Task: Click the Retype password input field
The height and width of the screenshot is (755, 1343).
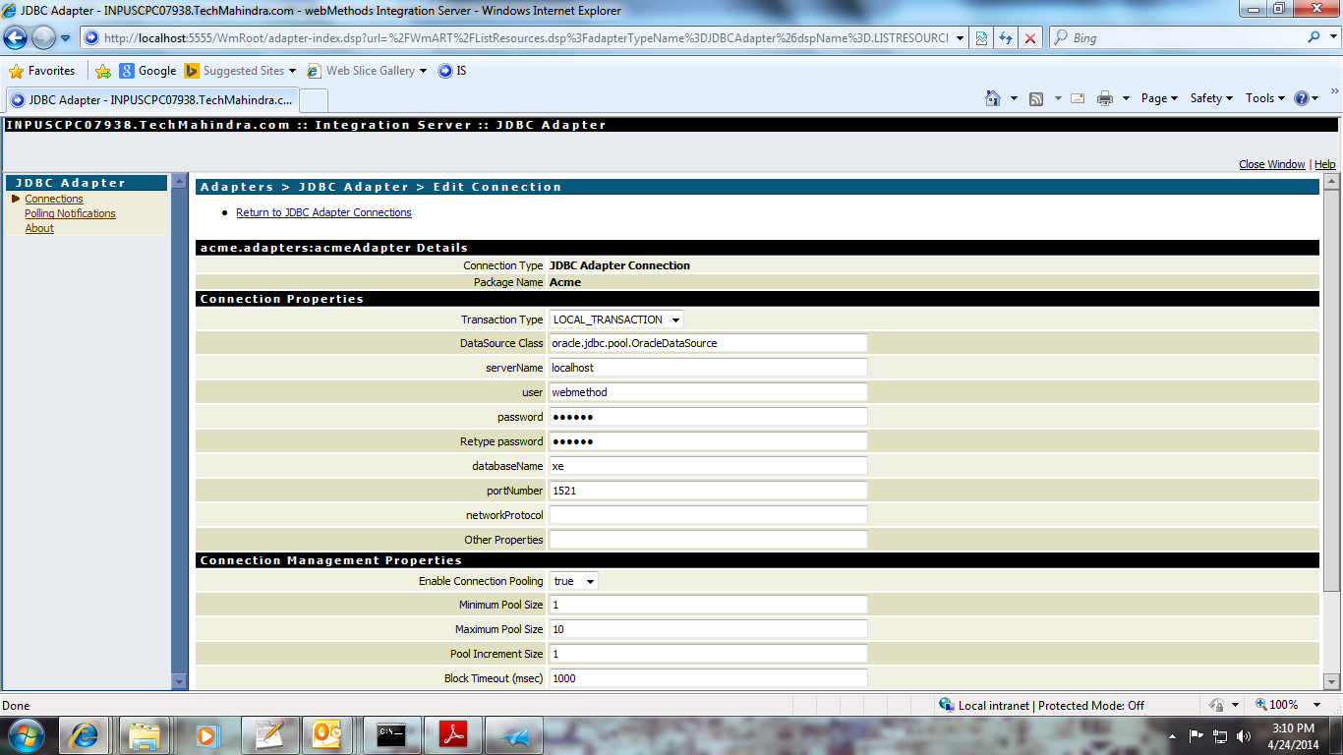Action: pos(708,441)
